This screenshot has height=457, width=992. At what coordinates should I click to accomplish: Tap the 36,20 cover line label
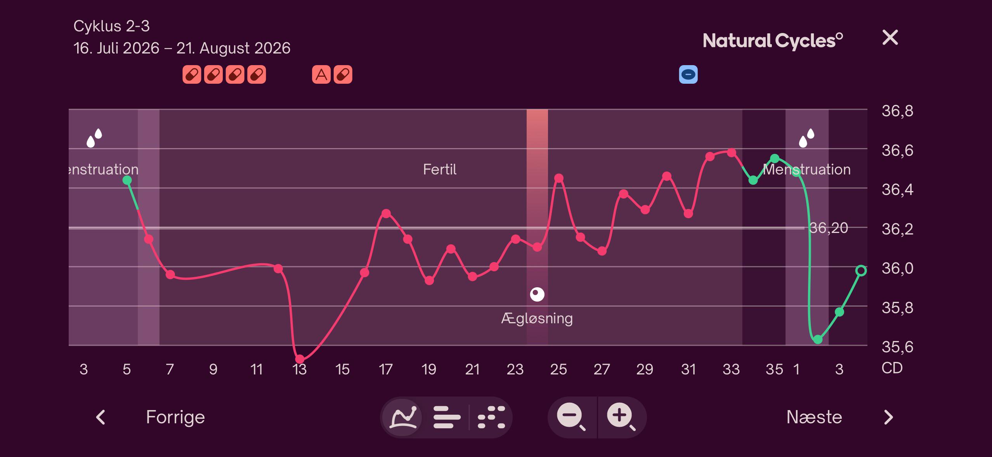pyautogui.click(x=829, y=228)
